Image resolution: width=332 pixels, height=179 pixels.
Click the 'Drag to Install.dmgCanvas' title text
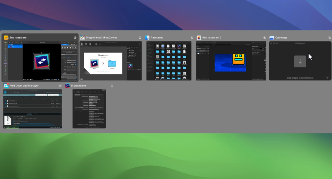pyautogui.click(x=102, y=38)
